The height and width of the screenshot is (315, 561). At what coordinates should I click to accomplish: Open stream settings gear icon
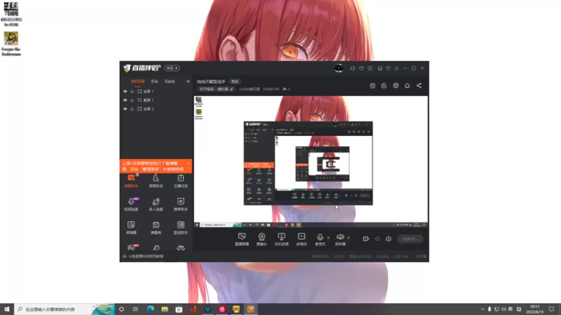coord(388,239)
